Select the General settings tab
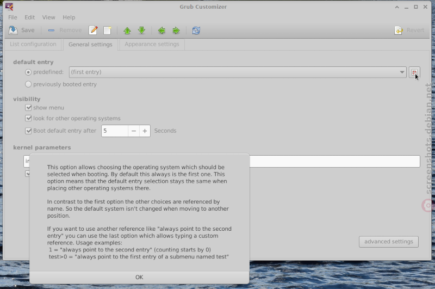 (90, 45)
